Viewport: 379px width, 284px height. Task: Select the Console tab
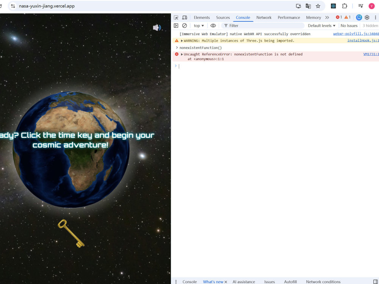click(x=243, y=17)
